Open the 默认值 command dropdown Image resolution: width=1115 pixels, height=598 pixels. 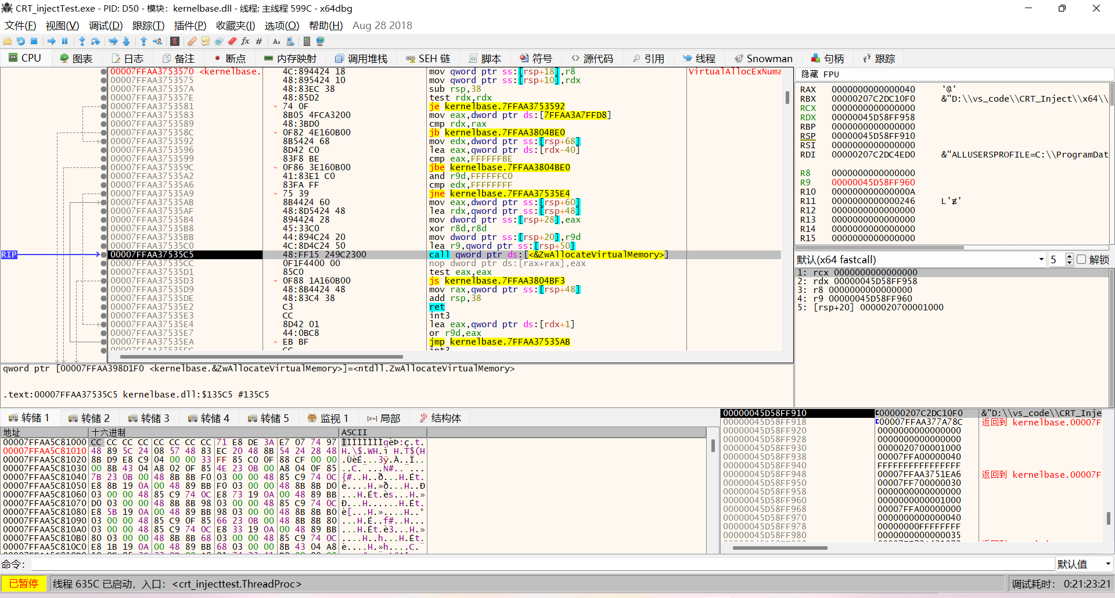click(x=1084, y=564)
